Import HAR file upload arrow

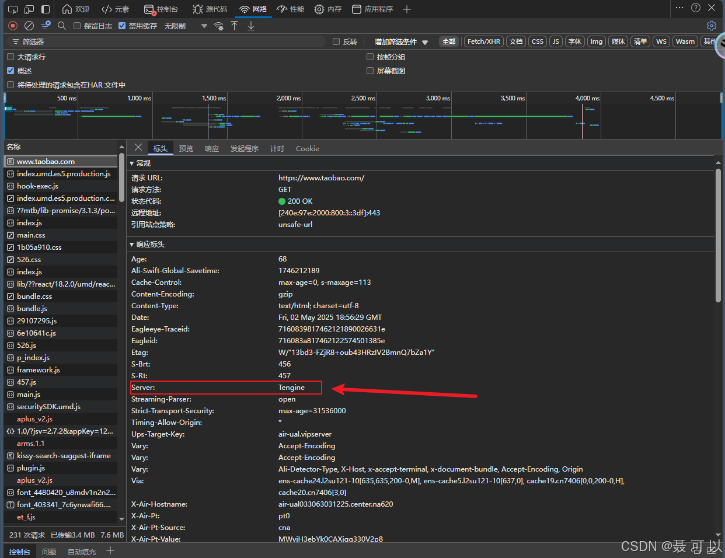(234, 26)
